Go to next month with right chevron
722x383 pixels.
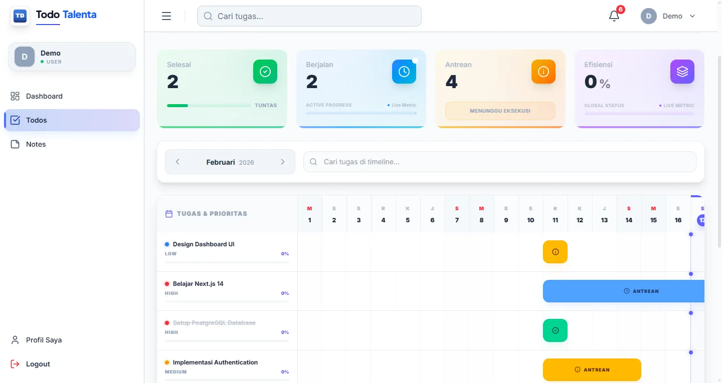tap(283, 162)
